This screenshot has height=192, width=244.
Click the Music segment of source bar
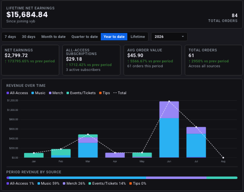(78, 178)
